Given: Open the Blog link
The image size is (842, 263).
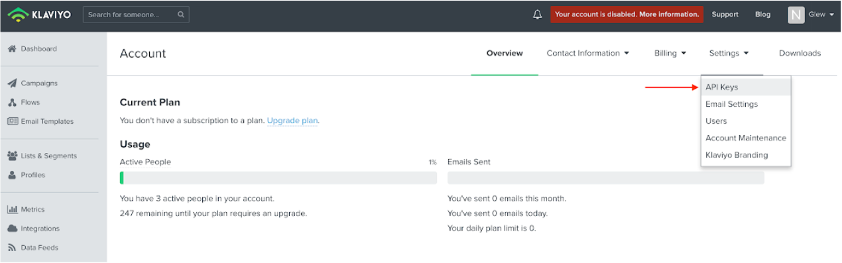Looking at the screenshot, I should coord(762,15).
